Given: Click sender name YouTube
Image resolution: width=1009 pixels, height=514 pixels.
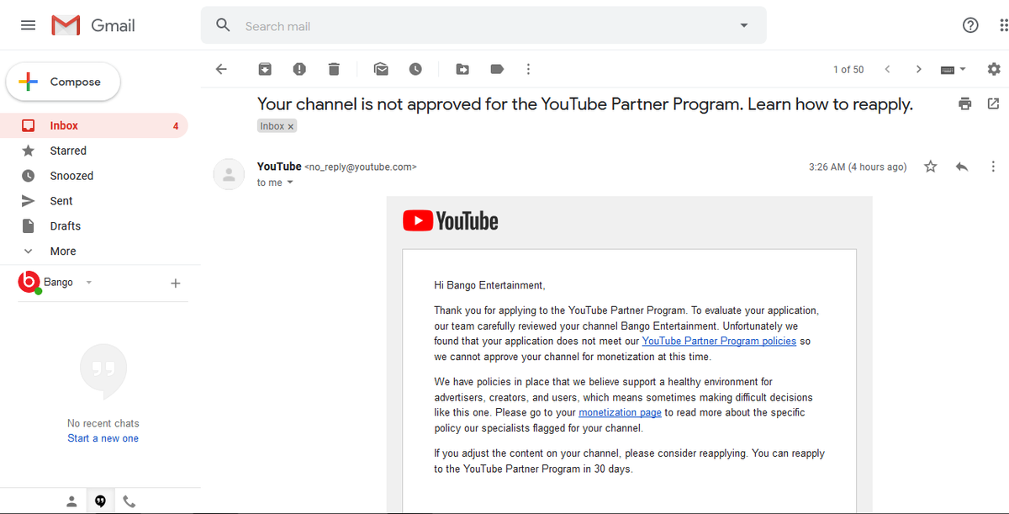Looking at the screenshot, I should (279, 167).
